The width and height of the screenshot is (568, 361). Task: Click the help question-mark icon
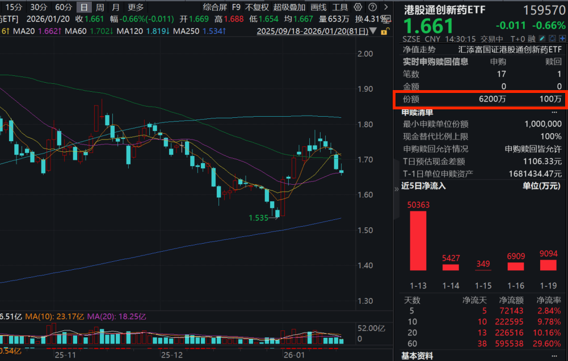(373, 7)
